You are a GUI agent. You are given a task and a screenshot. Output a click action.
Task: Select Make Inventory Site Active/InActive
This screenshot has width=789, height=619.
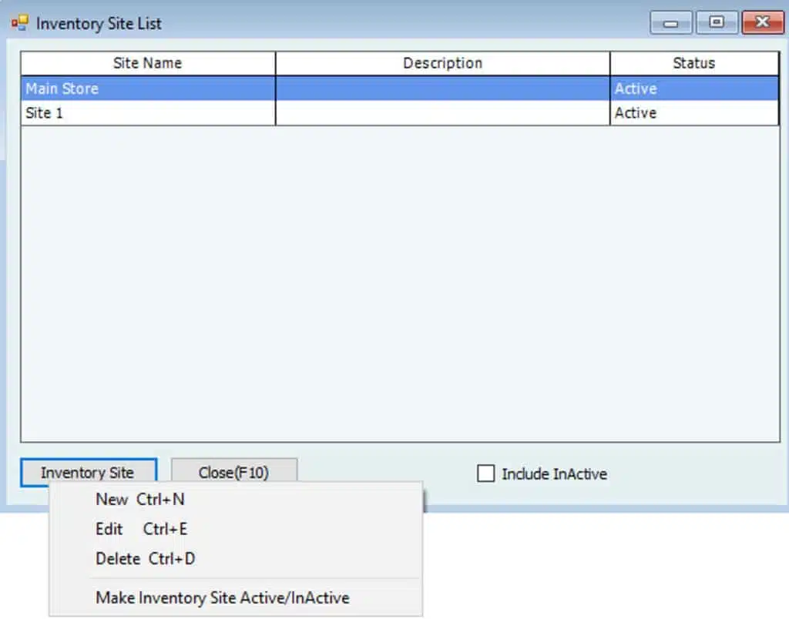(x=236, y=597)
